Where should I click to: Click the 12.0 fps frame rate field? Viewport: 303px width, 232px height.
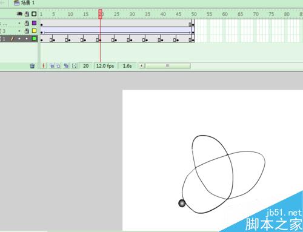pos(105,66)
